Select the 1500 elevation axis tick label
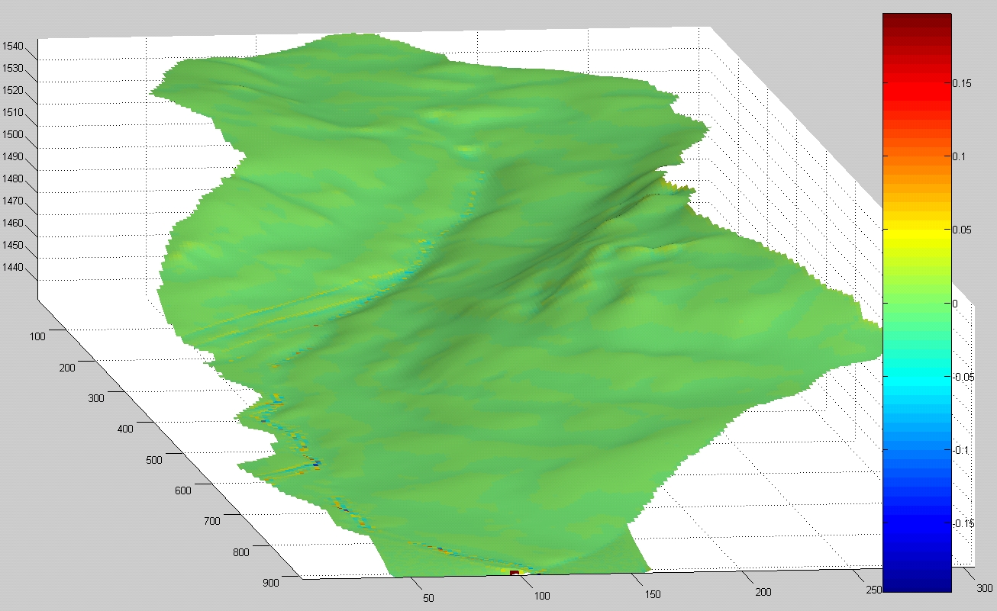The height and width of the screenshot is (611, 997). (12, 135)
